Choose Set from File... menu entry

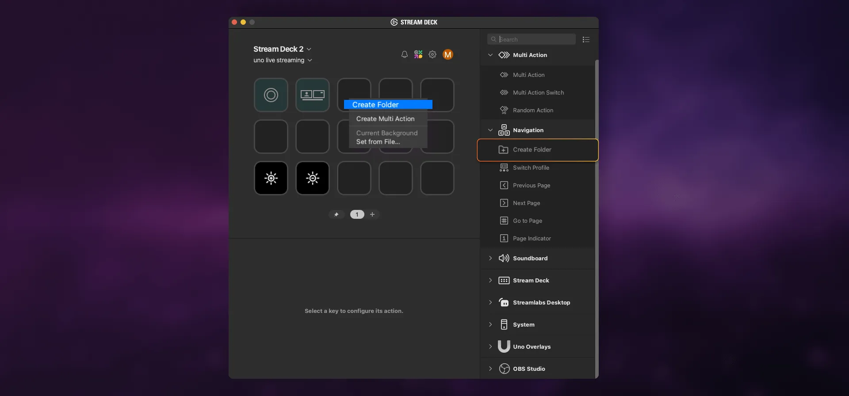click(x=388, y=142)
